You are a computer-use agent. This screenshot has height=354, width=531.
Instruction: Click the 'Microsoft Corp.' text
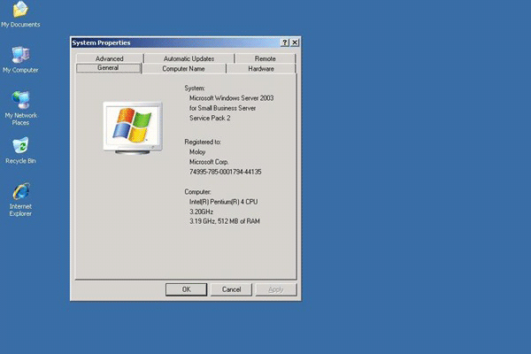pos(209,162)
